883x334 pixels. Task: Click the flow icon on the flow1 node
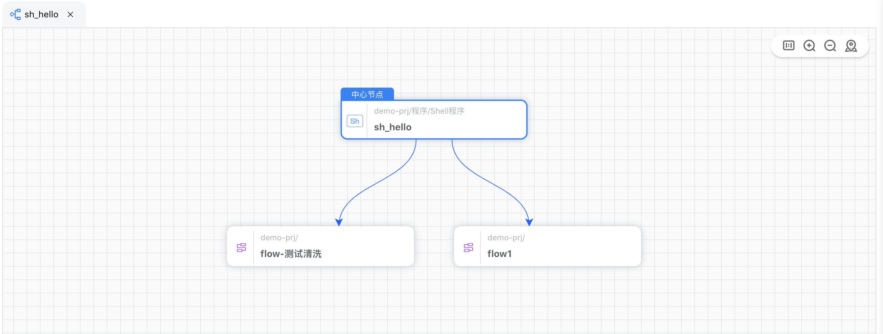pos(468,247)
